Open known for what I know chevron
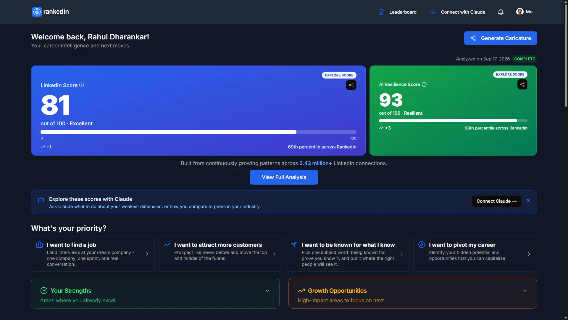Screen dimensions: 568x320 [x=402, y=254]
